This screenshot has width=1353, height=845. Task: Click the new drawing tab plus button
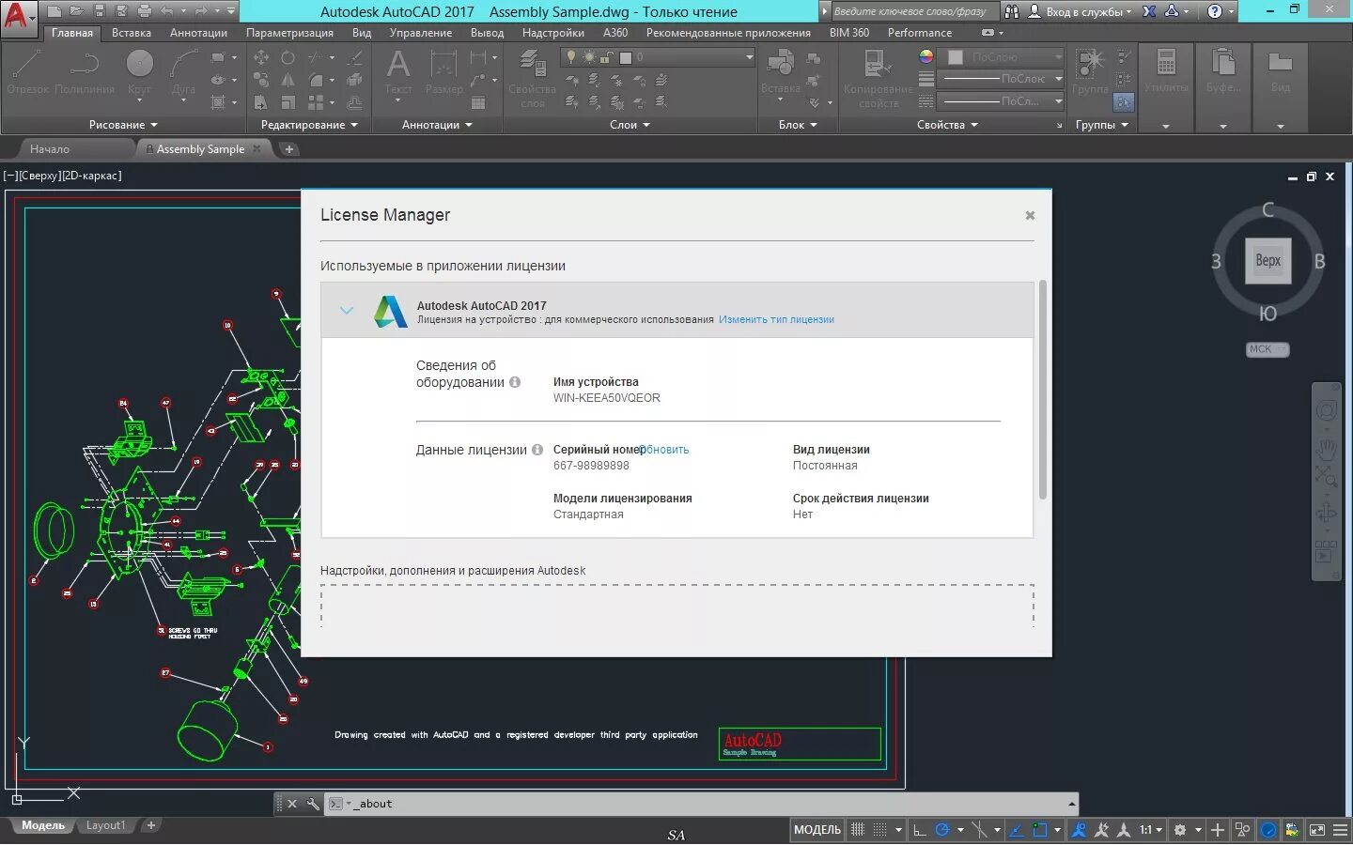[288, 148]
